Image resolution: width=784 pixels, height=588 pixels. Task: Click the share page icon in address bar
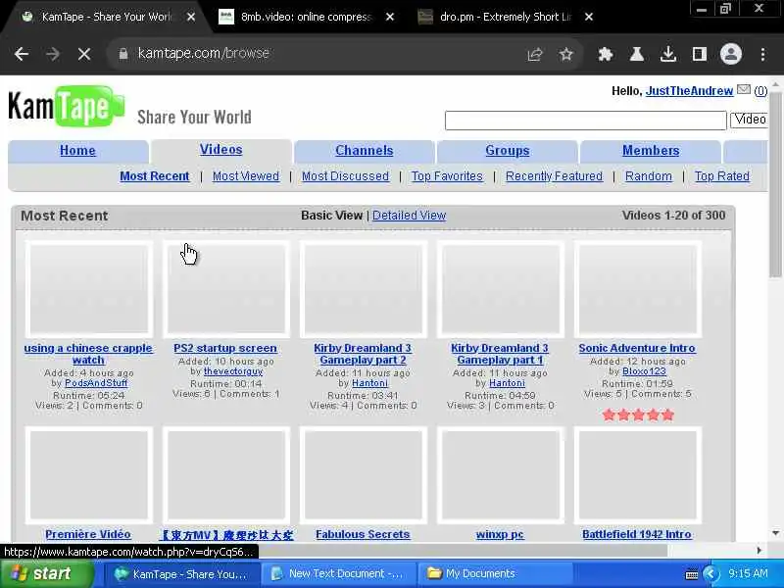click(x=535, y=54)
